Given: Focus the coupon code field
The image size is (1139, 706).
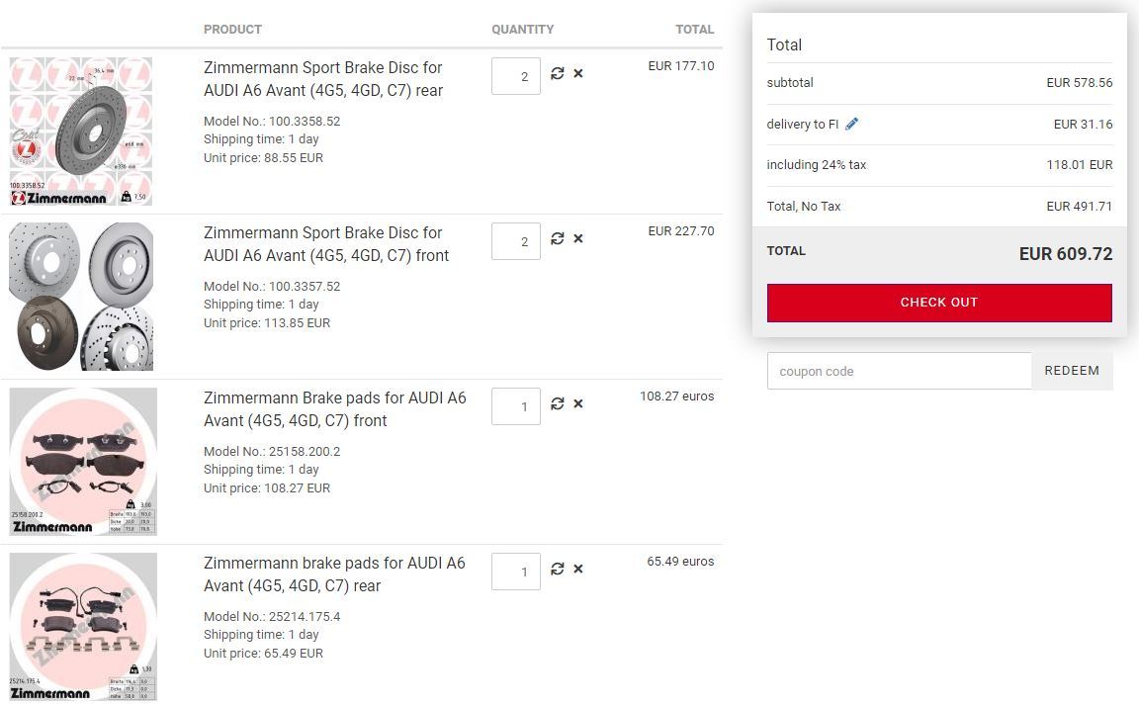Looking at the screenshot, I should [x=899, y=372].
